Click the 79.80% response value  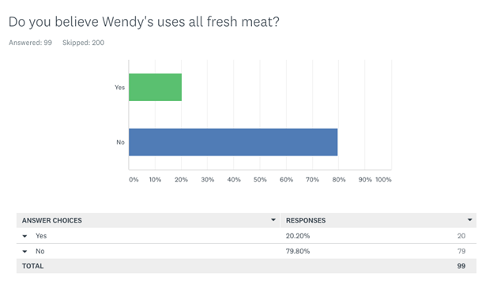(x=298, y=251)
